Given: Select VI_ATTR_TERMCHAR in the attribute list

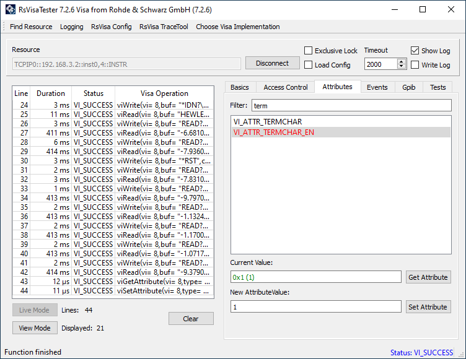Looking at the screenshot, I should (341, 122).
